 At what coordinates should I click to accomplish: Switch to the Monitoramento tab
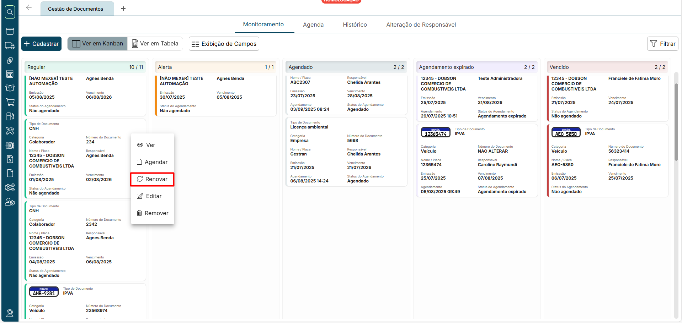click(263, 24)
